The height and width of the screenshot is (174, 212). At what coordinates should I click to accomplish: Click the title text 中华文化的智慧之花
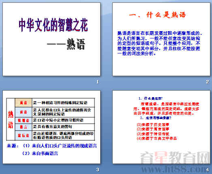point(53,25)
